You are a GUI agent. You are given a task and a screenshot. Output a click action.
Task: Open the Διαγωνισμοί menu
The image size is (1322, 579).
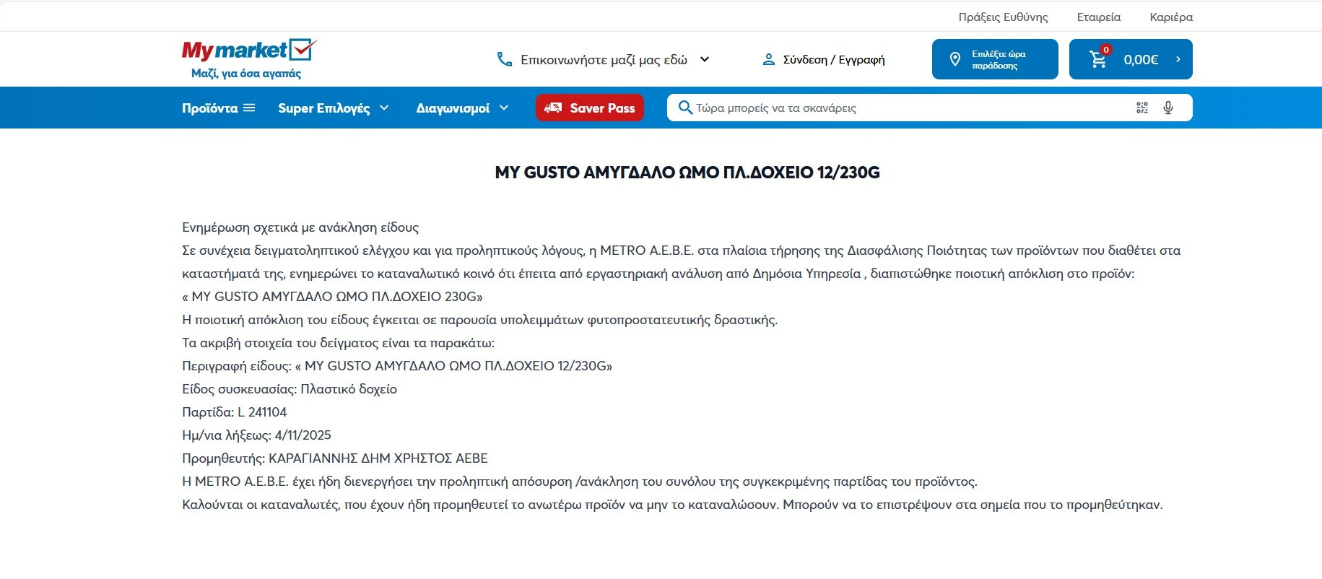tap(462, 108)
